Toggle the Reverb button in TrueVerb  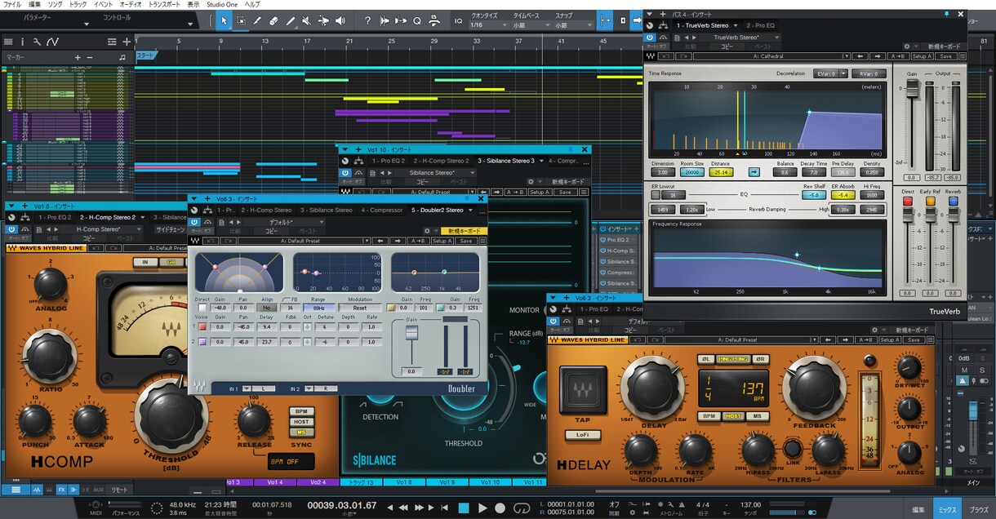954,202
